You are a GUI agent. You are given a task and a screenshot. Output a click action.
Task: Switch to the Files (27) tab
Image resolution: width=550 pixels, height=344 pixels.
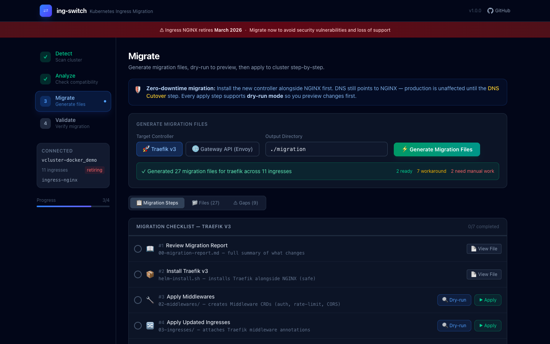pyautogui.click(x=205, y=203)
